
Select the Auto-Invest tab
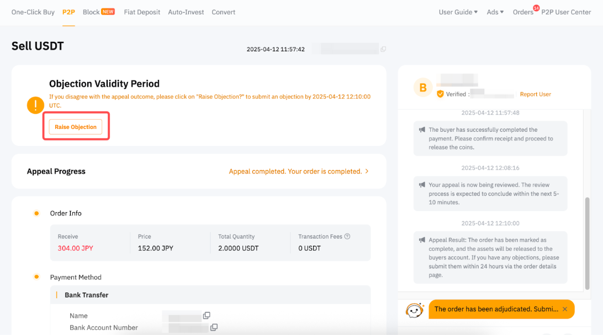pos(186,12)
